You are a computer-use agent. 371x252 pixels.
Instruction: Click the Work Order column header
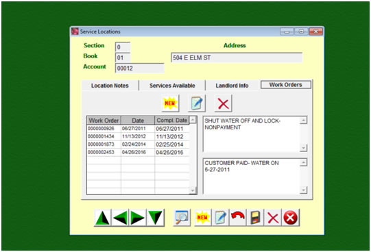[x=104, y=121]
